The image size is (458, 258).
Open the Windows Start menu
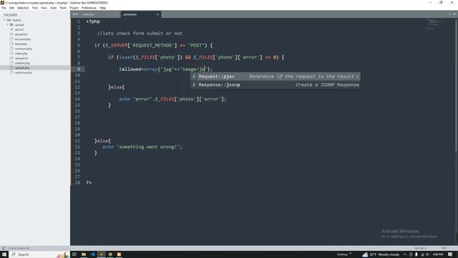pyautogui.click(x=4, y=254)
